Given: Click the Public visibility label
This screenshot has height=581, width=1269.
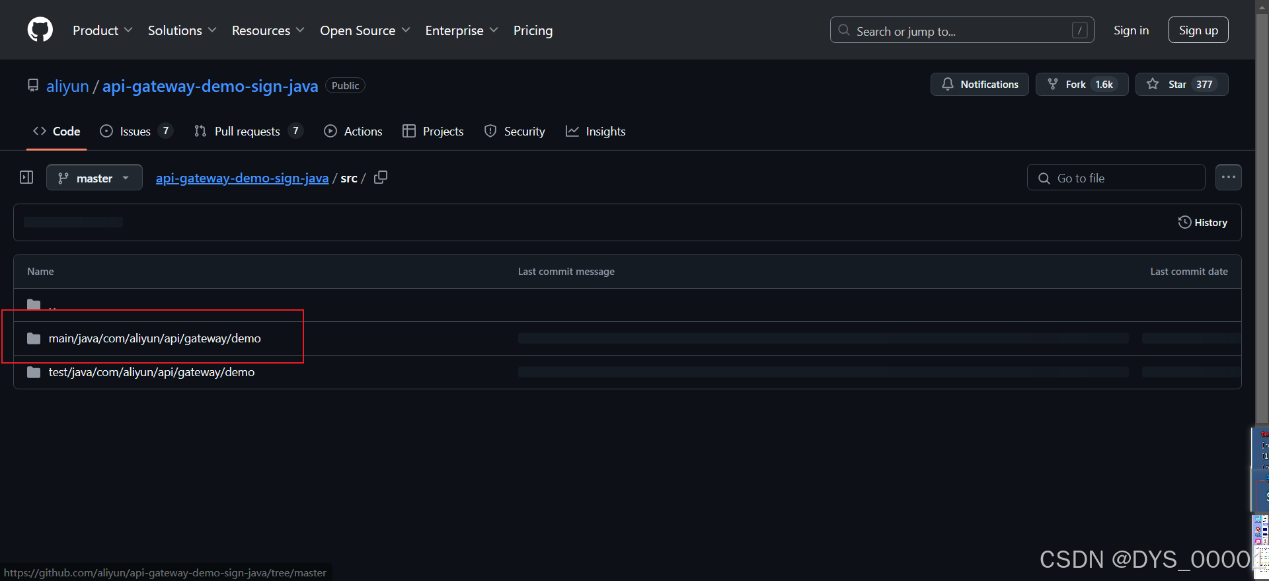Looking at the screenshot, I should 345,86.
